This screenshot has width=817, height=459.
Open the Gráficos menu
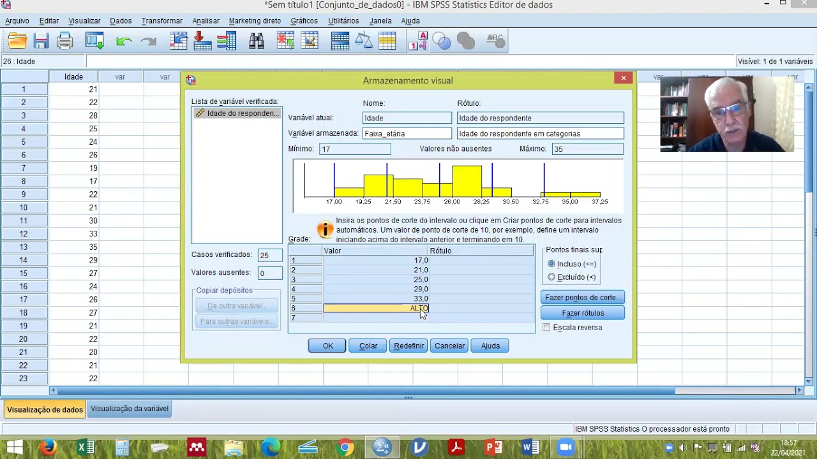pos(304,20)
